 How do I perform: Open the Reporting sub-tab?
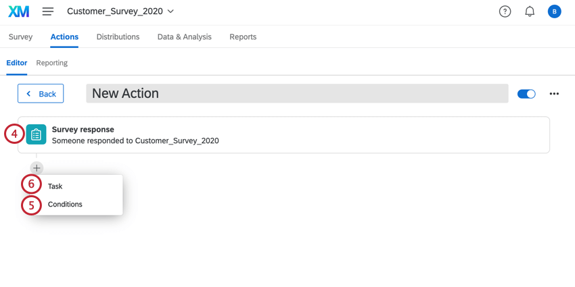[x=51, y=63]
